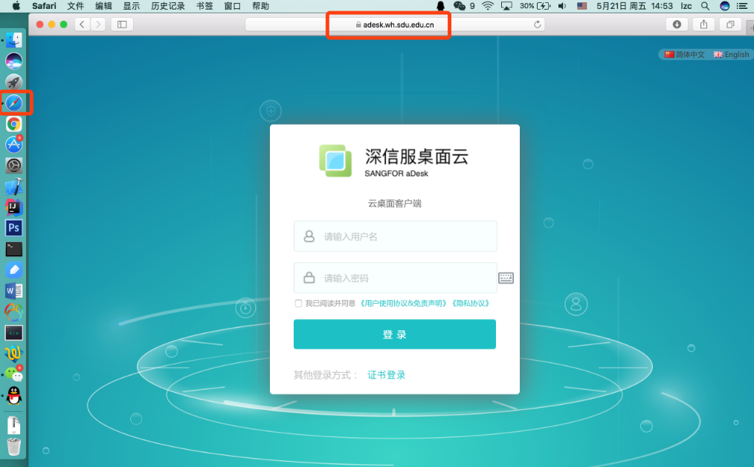This screenshot has width=754, height=467.
Task: Launch Photoshop from the Dock
Action: [x=13, y=228]
